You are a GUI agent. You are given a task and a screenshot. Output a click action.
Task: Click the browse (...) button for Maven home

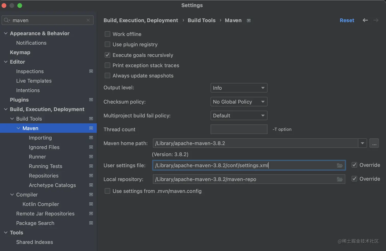374,143
